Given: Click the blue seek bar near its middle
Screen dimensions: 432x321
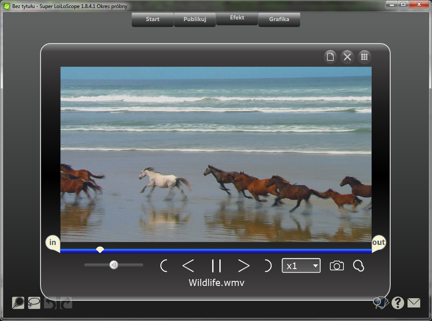Looking at the screenshot, I should (216, 251).
